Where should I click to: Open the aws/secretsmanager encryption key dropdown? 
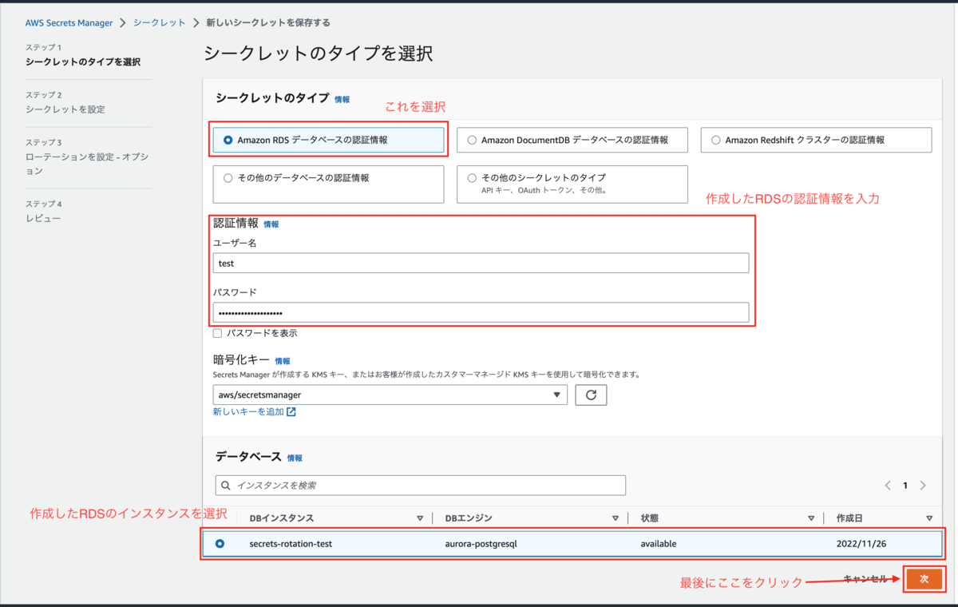point(390,395)
